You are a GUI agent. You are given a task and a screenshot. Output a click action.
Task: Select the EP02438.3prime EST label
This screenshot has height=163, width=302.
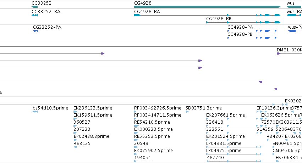click(92, 136)
